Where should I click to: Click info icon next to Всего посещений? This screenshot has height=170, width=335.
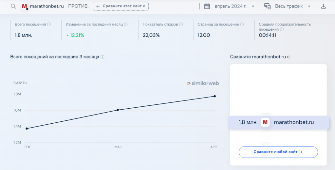click(49, 24)
